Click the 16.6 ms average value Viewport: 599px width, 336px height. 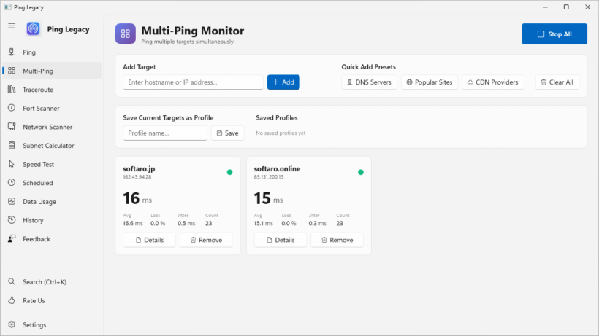(x=132, y=223)
